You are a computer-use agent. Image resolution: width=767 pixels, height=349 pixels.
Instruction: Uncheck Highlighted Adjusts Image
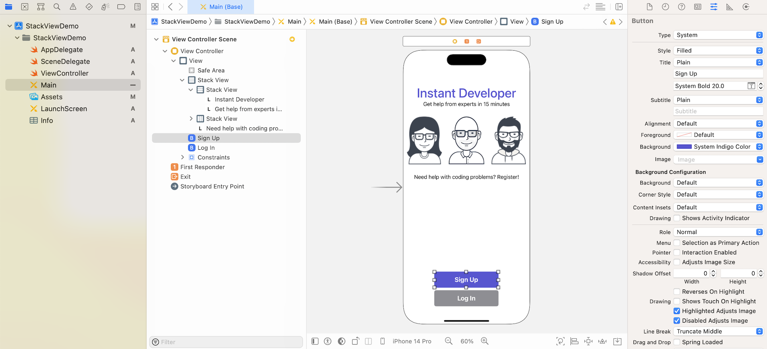677,311
